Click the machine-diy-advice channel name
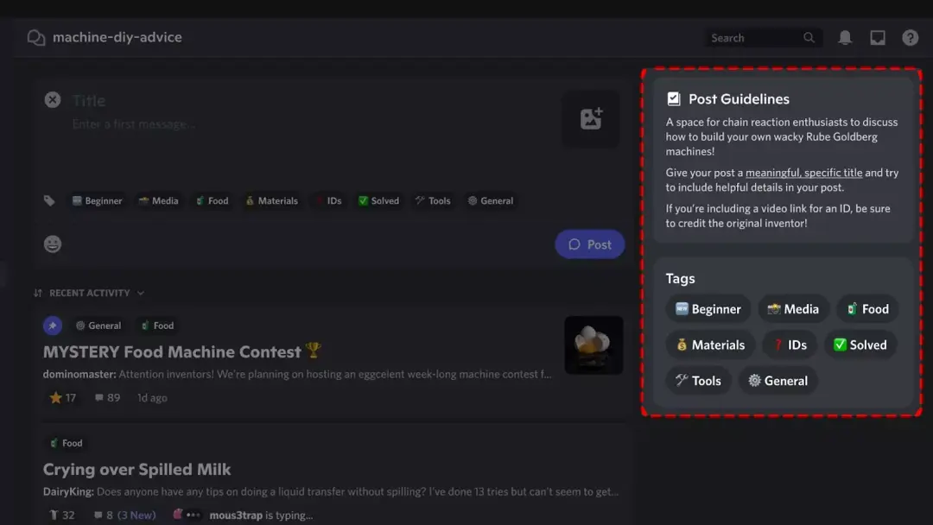The height and width of the screenshot is (525, 933). [x=117, y=37]
